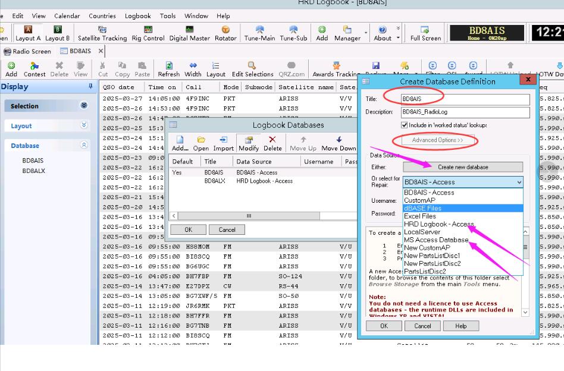This screenshot has height=371, width=564.
Task: Click the 'Satellite name' column header
Action: pyautogui.click(x=306, y=87)
